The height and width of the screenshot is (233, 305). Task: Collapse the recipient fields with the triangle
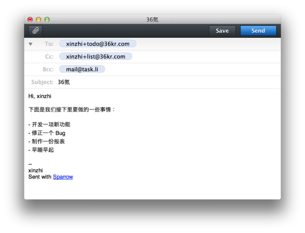(x=30, y=44)
